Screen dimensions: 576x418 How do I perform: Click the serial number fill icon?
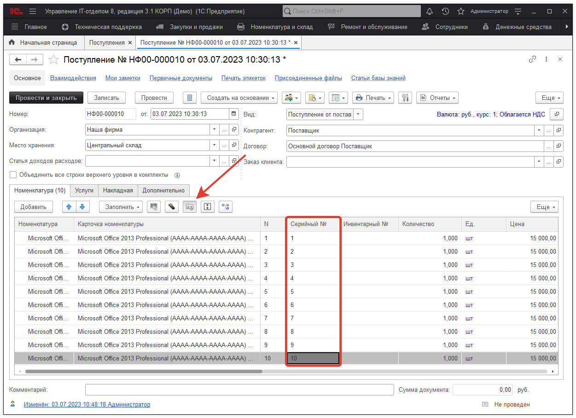(x=189, y=207)
